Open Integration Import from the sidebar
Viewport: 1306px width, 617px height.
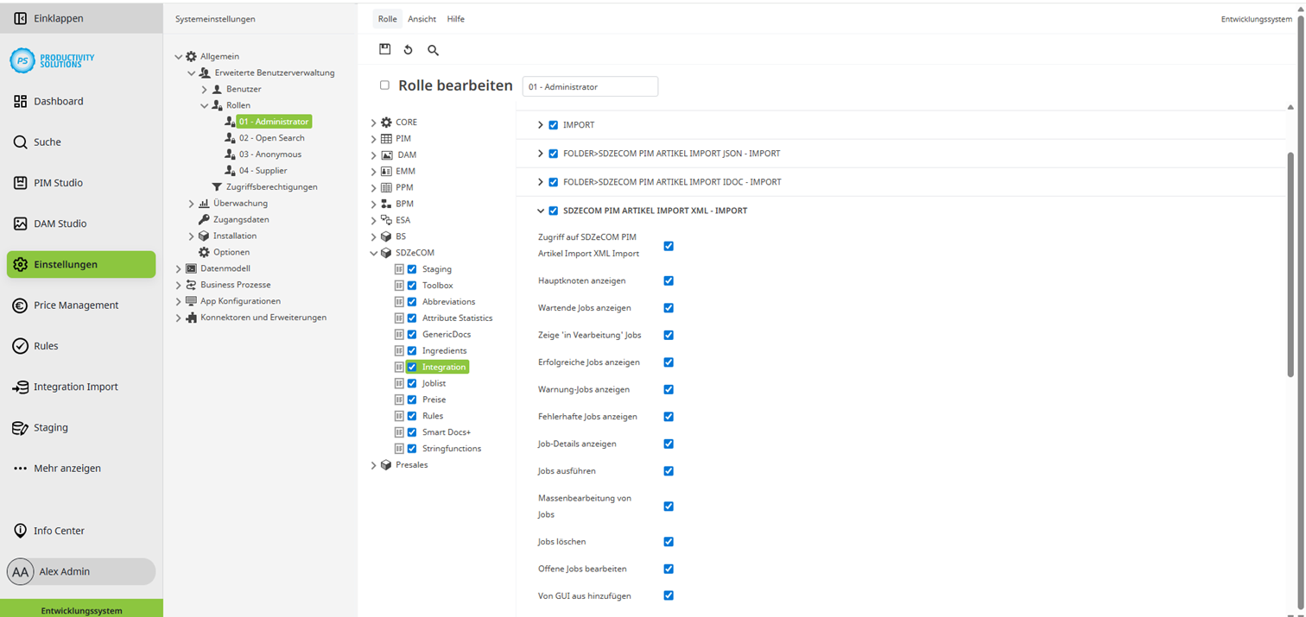77,386
